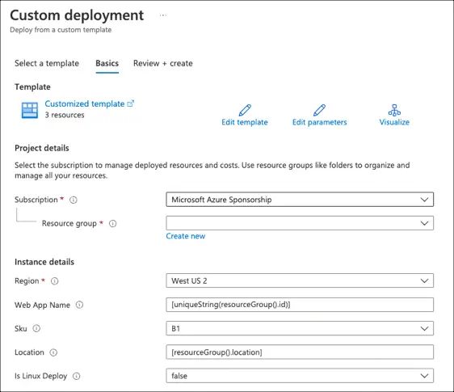Click the Resource group field label

(x=69, y=223)
